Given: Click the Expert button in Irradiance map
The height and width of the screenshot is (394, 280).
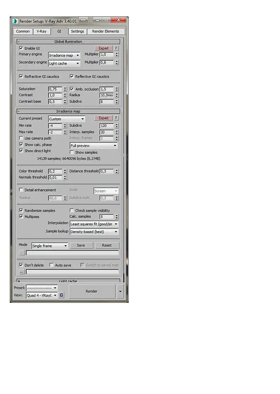Looking at the screenshot, I should coord(103,118).
